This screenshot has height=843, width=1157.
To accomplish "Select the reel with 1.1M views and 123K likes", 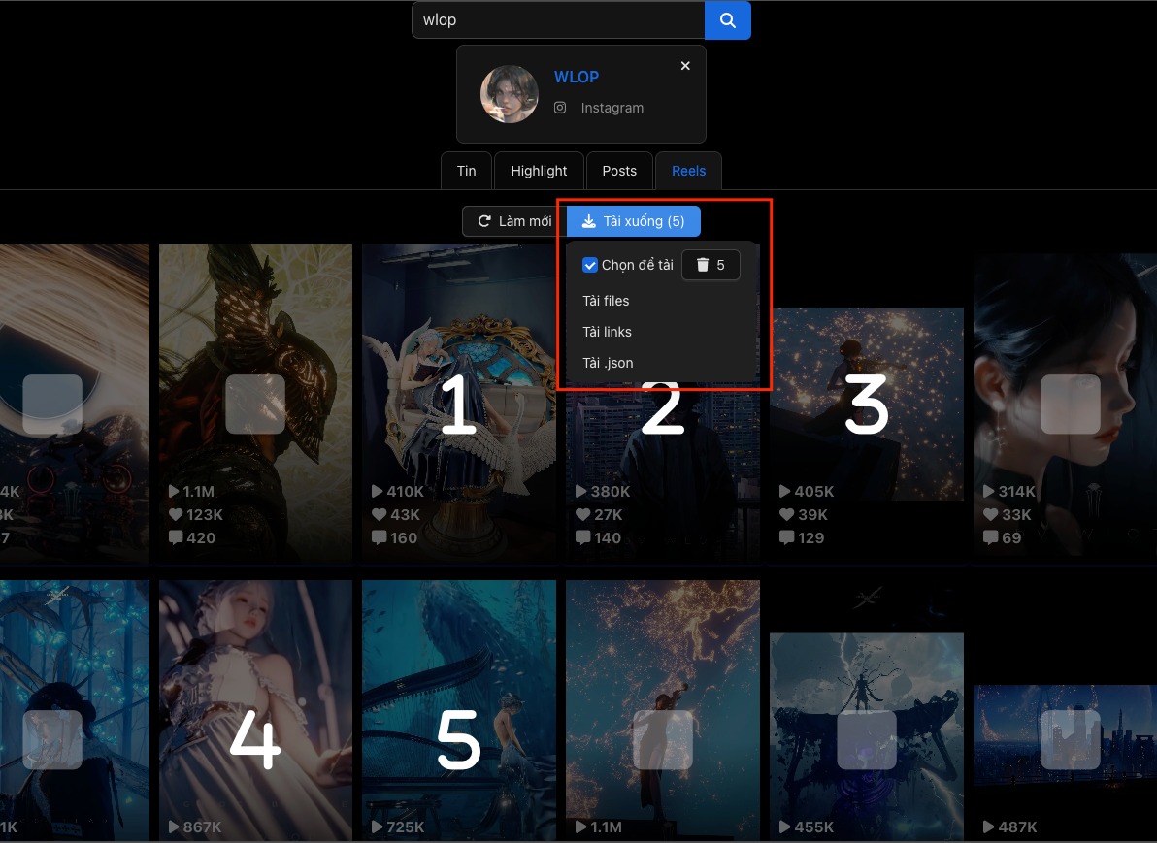I will point(255,405).
